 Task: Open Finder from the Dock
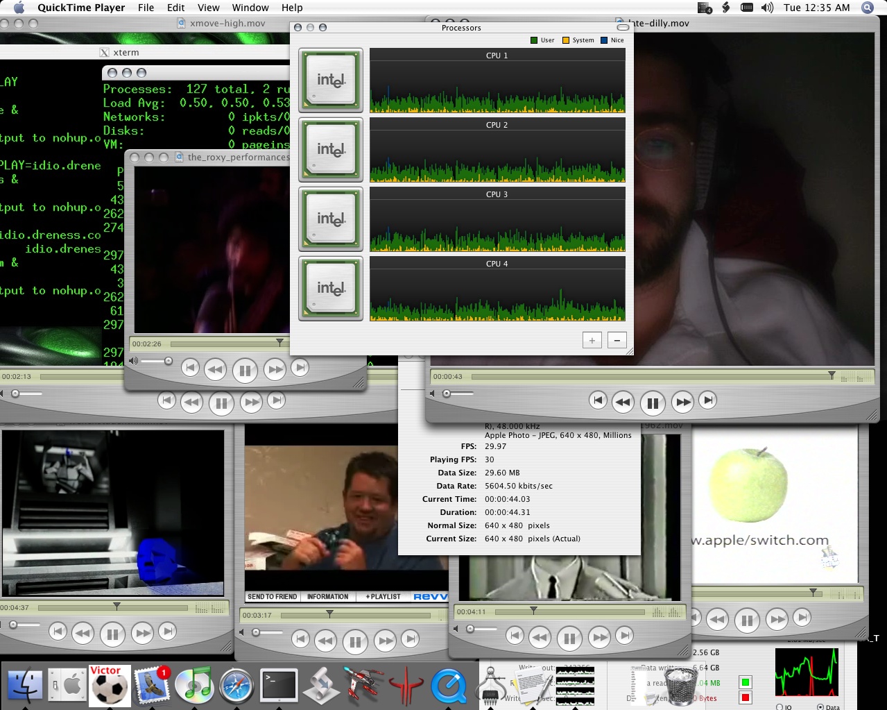(25, 686)
